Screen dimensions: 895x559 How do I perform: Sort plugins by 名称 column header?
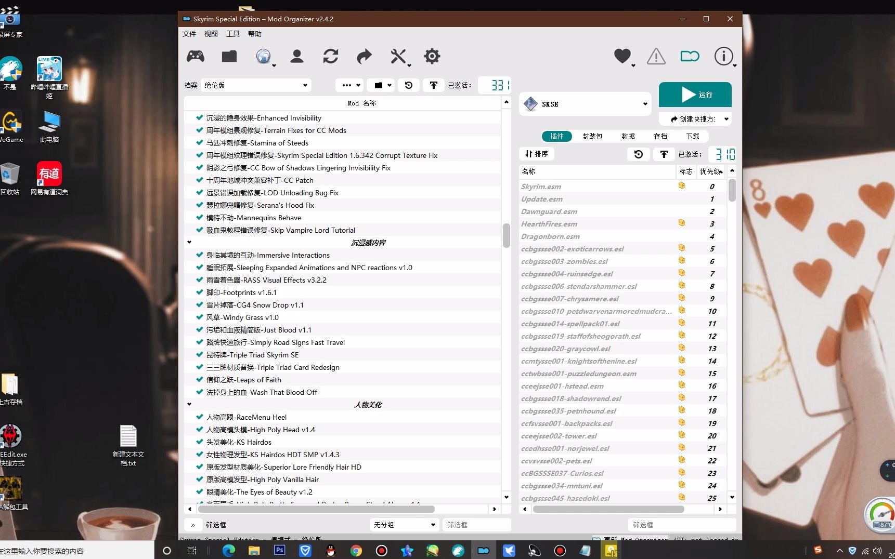click(x=597, y=171)
